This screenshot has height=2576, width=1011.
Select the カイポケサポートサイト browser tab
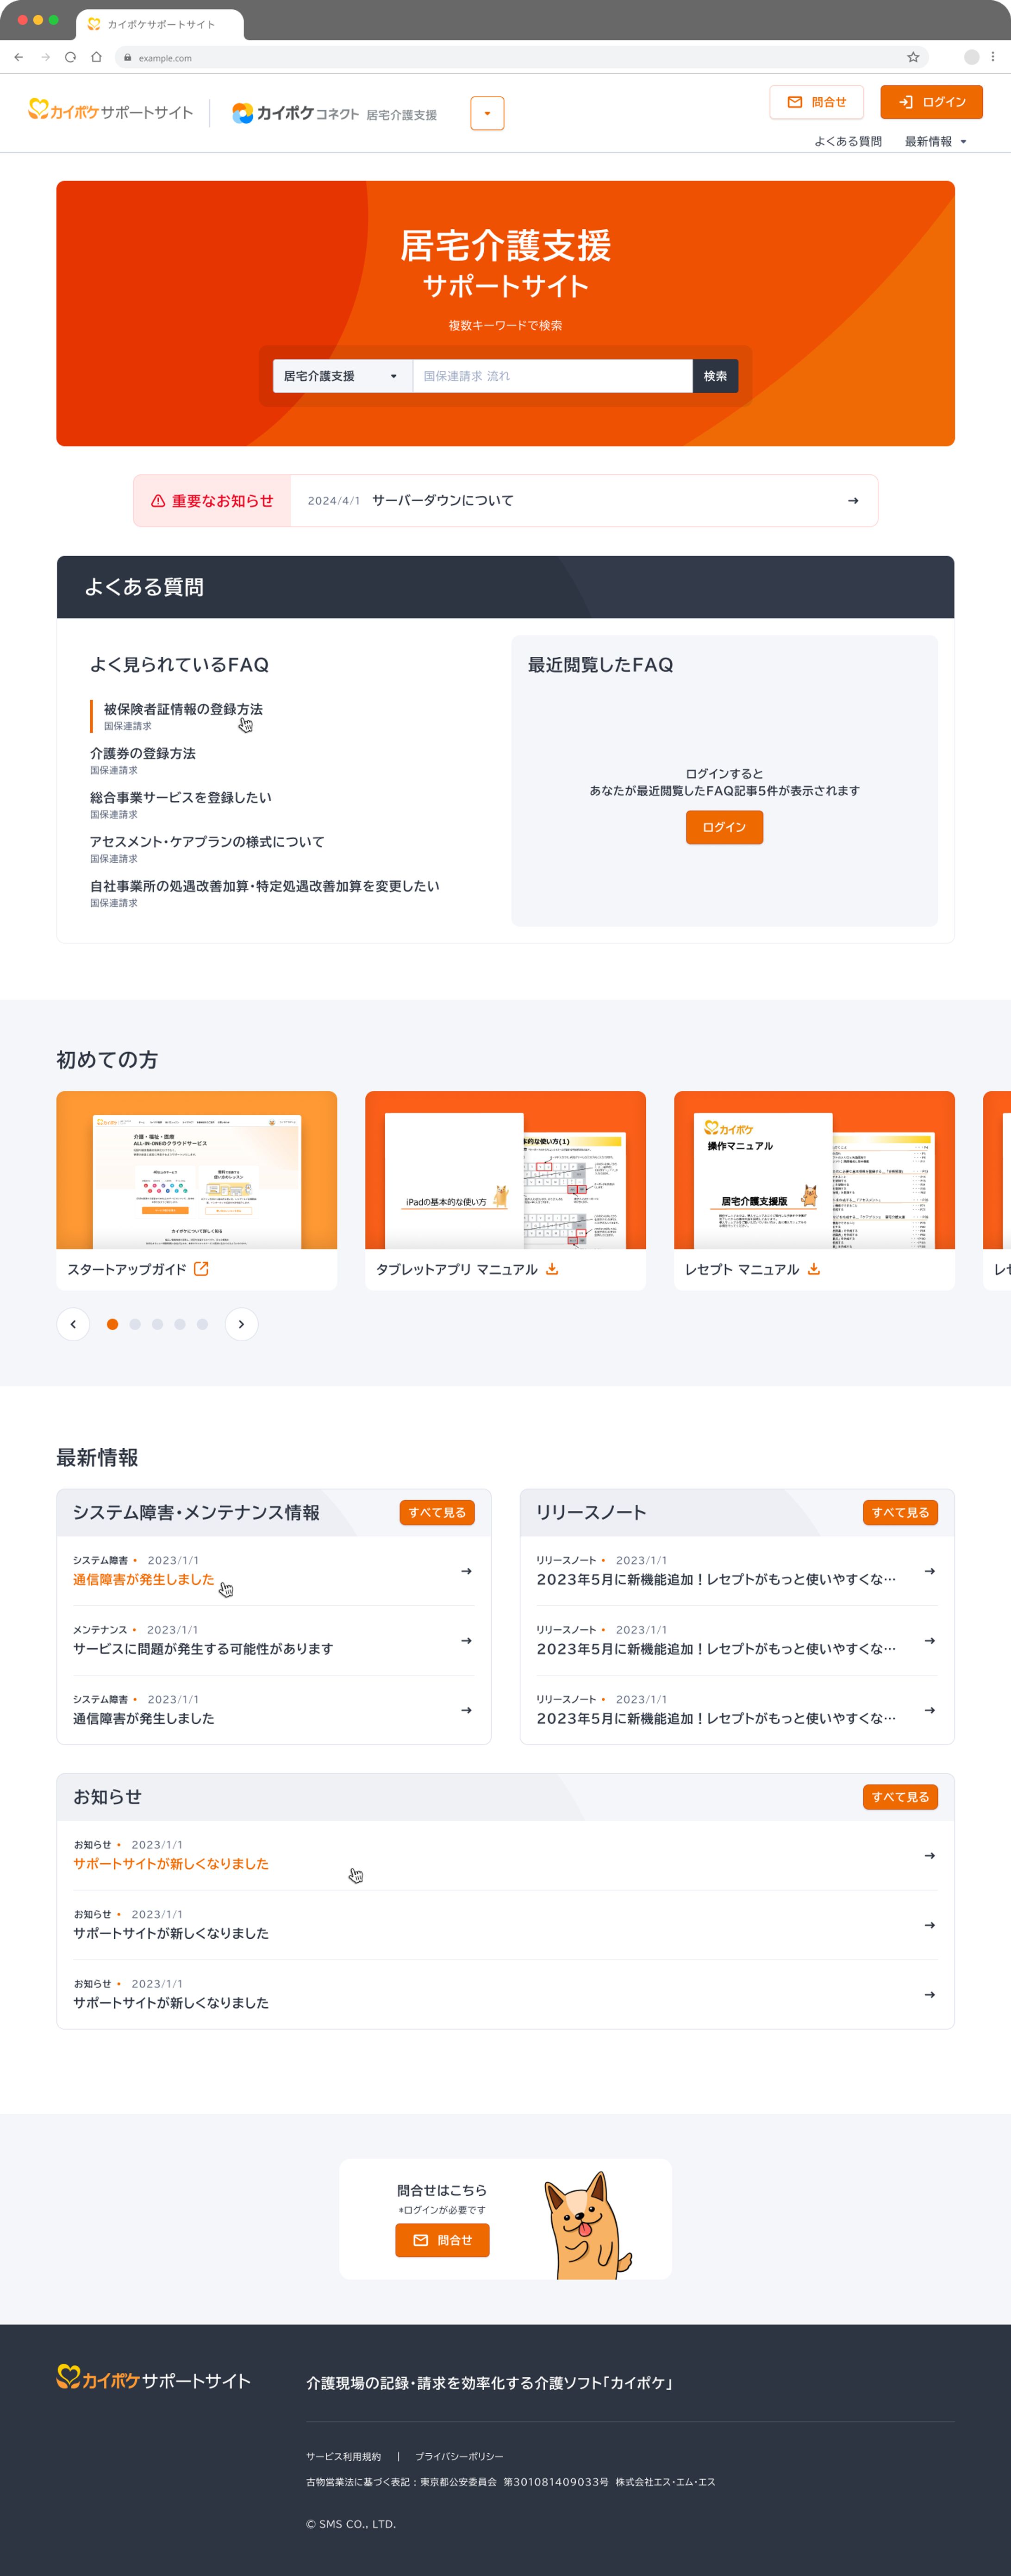[x=160, y=24]
